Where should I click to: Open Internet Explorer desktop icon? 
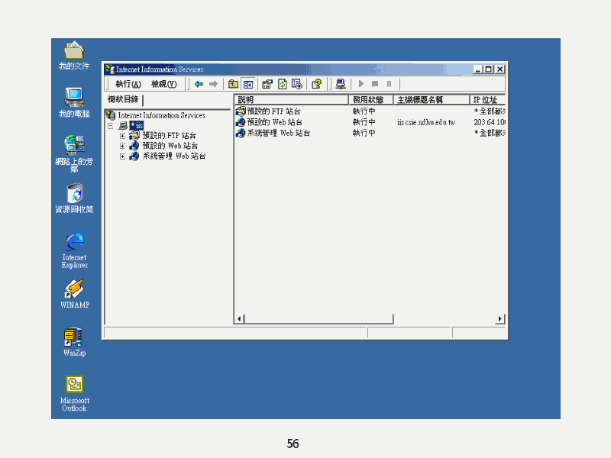(x=74, y=250)
